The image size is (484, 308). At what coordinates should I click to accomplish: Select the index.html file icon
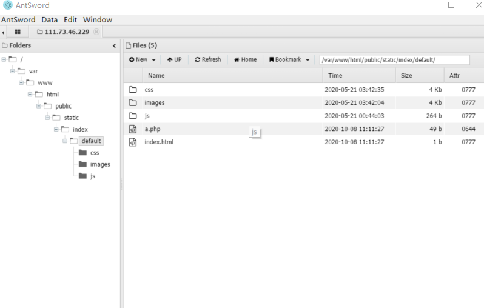coord(133,142)
